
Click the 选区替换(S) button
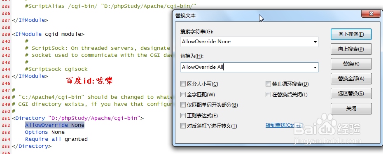pos(351,93)
